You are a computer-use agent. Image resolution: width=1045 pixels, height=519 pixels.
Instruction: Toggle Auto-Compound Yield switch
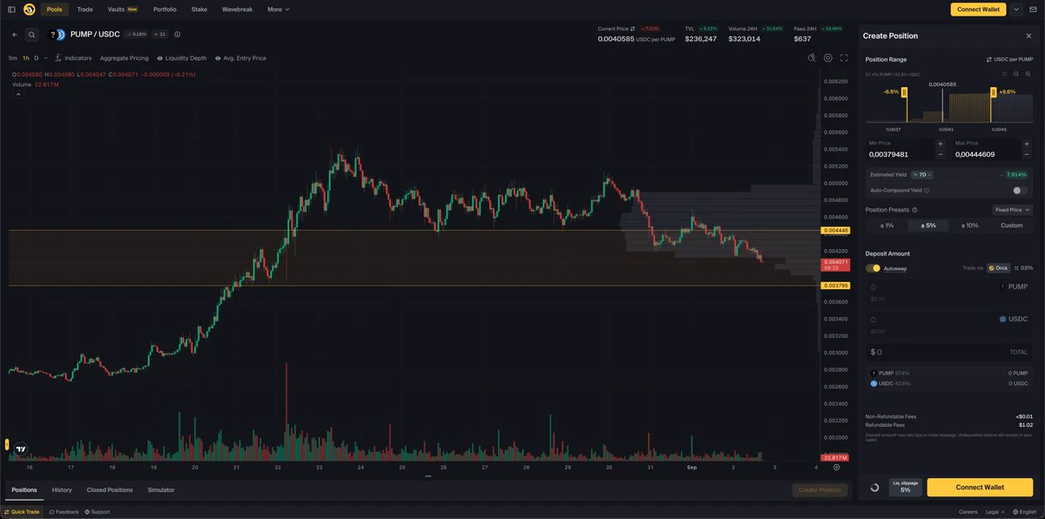pyautogui.click(x=1019, y=190)
